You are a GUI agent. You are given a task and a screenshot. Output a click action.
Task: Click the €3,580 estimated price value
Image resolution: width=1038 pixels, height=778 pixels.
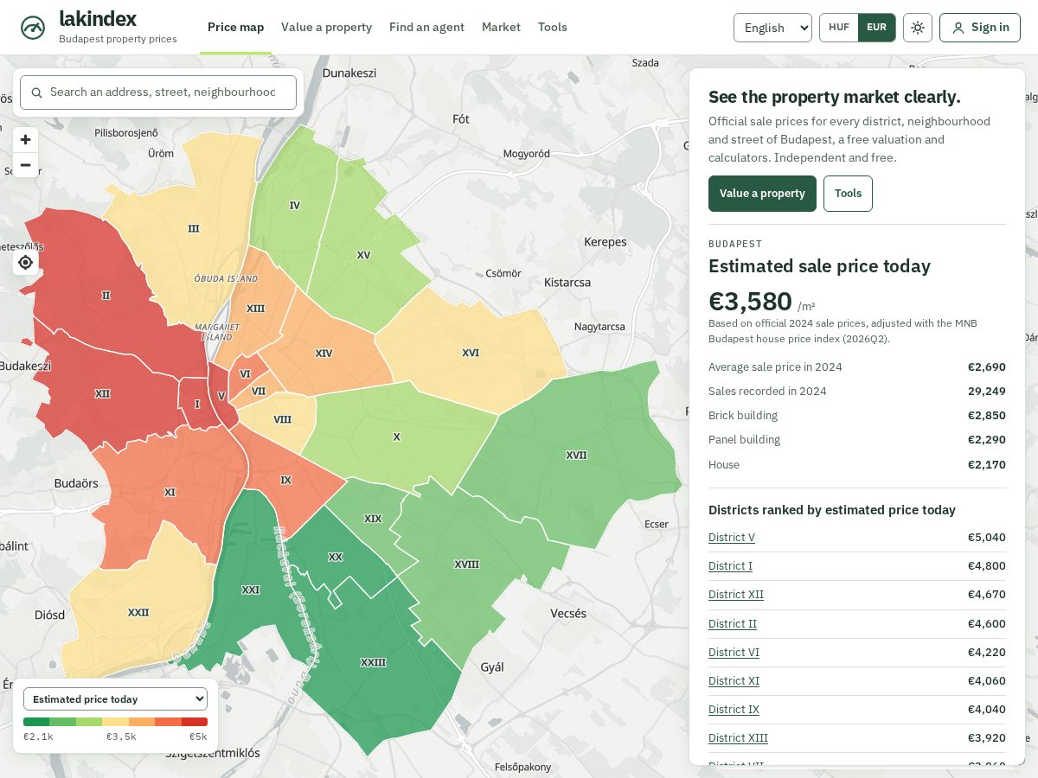pyautogui.click(x=750, y=302)
